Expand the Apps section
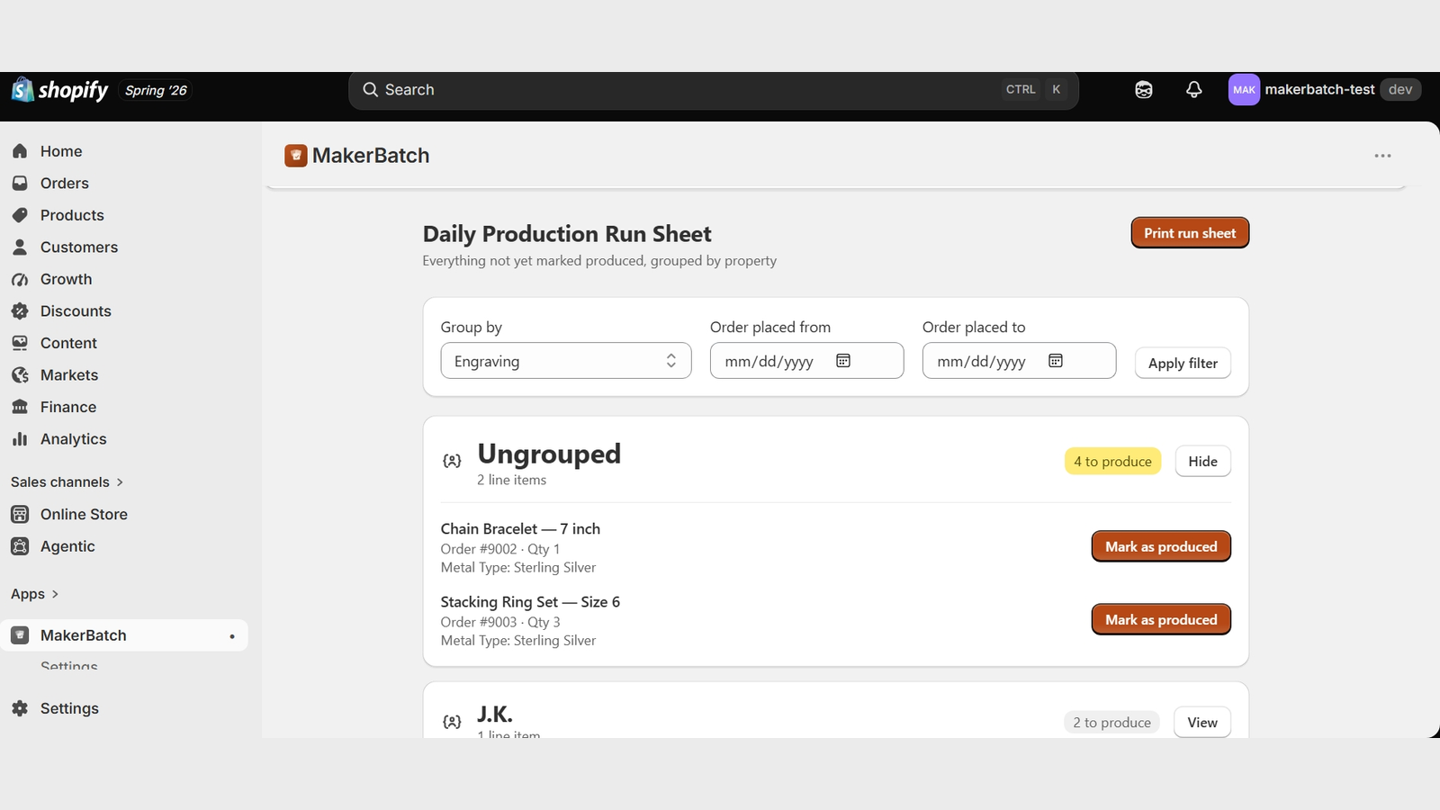Screen dimensions: 1440x810 coord(34,594)
